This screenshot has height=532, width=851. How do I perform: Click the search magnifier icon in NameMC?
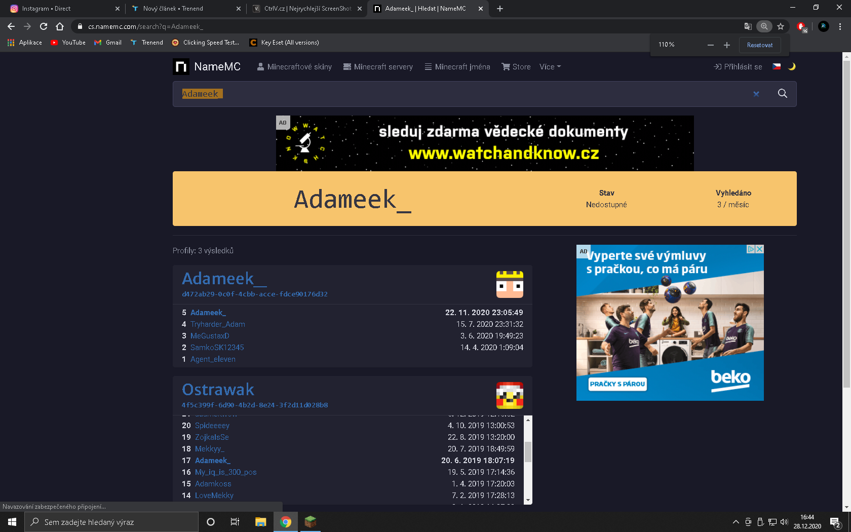(782, 94)
